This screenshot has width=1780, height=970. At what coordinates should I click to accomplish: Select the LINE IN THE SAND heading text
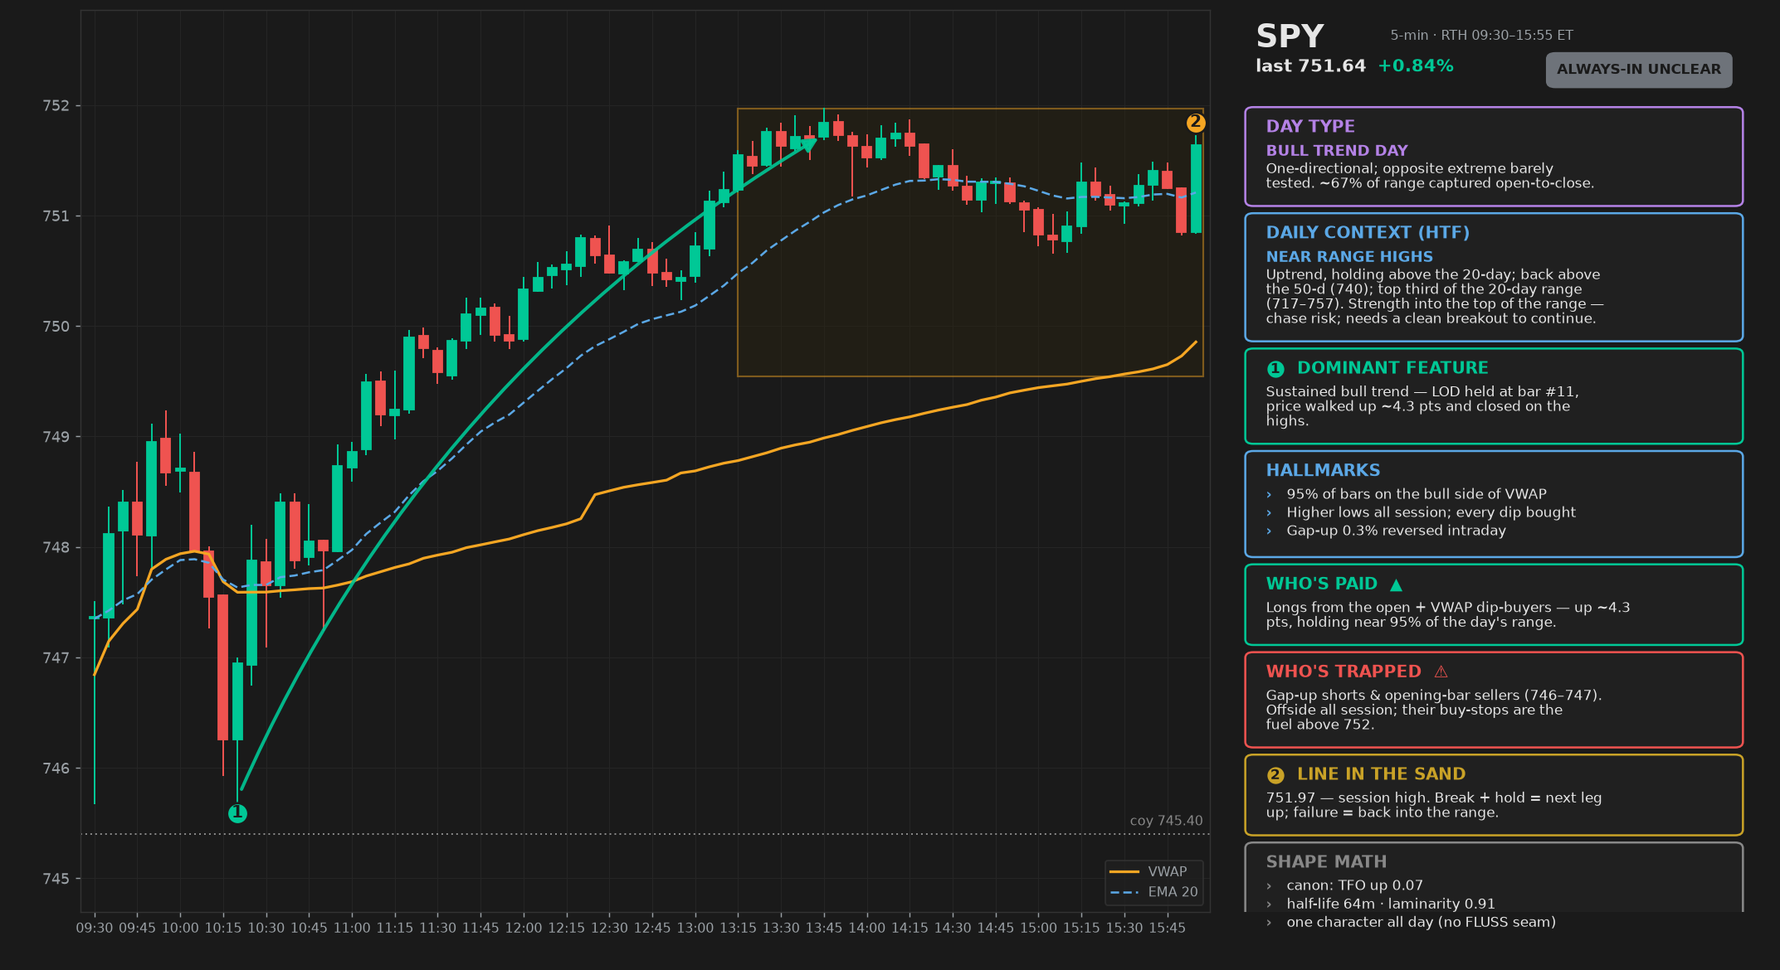tap(1382, 774)
